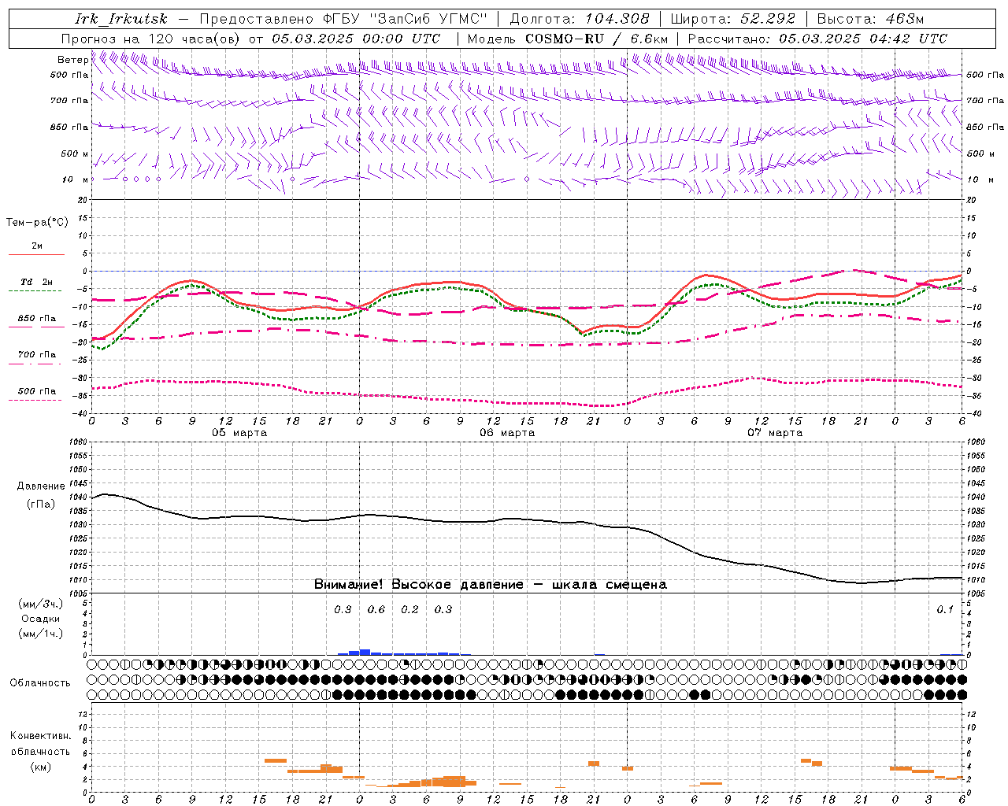The width and height of the screenshot is (1008, 806).
Task: Click the Прогноз на 120 часа(ов) forecast line
Action: (x=250, y=39)
